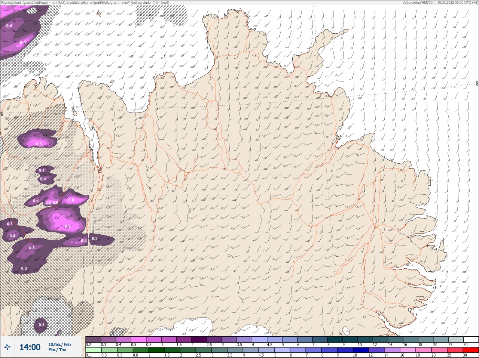Pick the bottom-row legend swatch between 0.3 and 0.5

(109, 350)
